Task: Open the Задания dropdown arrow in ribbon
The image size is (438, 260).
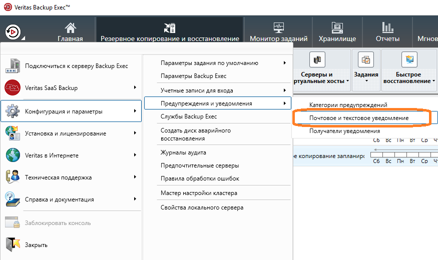Action: click(366, 81)
